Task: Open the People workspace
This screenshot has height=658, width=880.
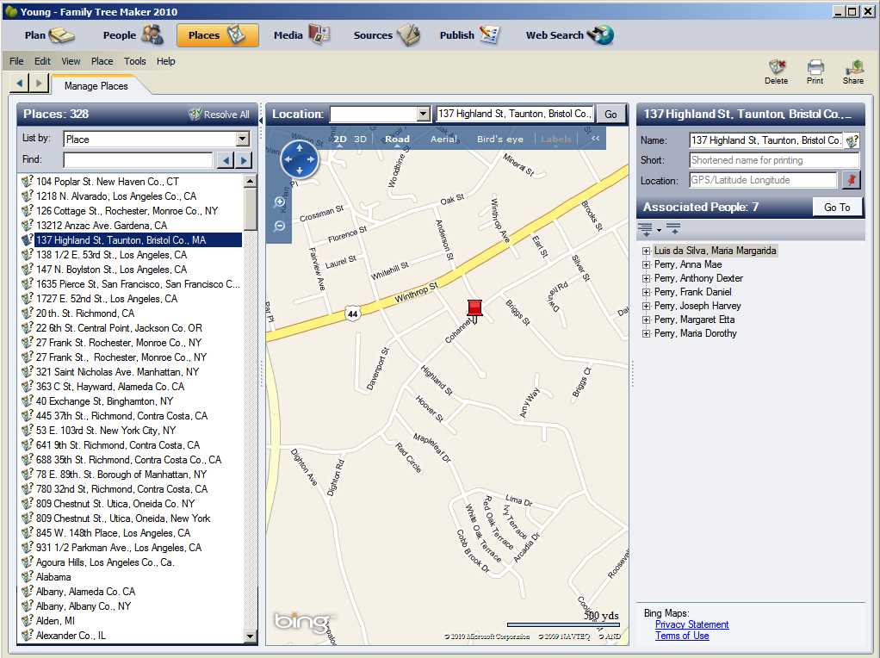Action: pos(133,34)
